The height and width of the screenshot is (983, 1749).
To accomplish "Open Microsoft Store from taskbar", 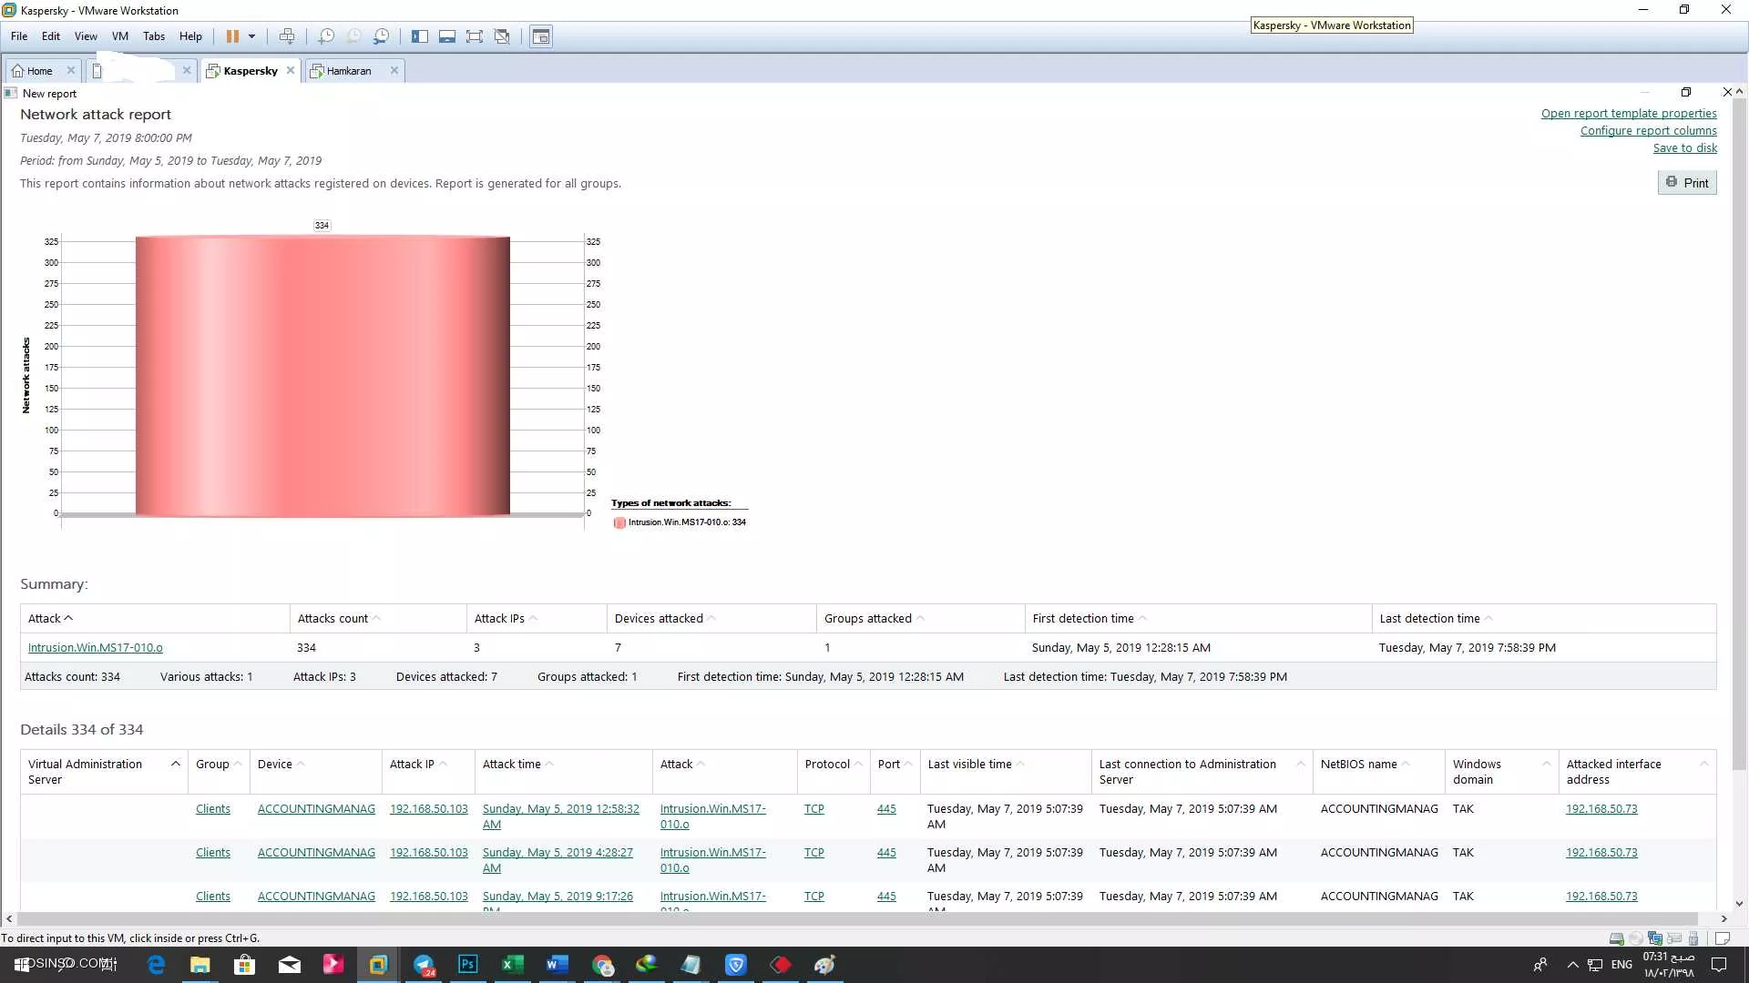I will click(x=244, y=965).
